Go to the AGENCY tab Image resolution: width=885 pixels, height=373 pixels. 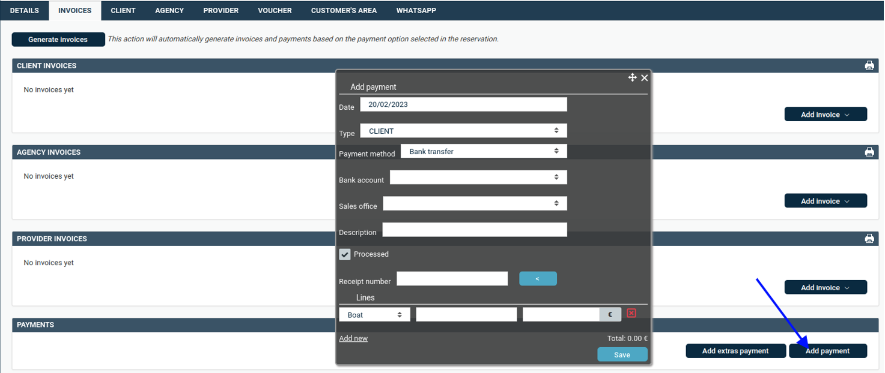click(169, 11)
